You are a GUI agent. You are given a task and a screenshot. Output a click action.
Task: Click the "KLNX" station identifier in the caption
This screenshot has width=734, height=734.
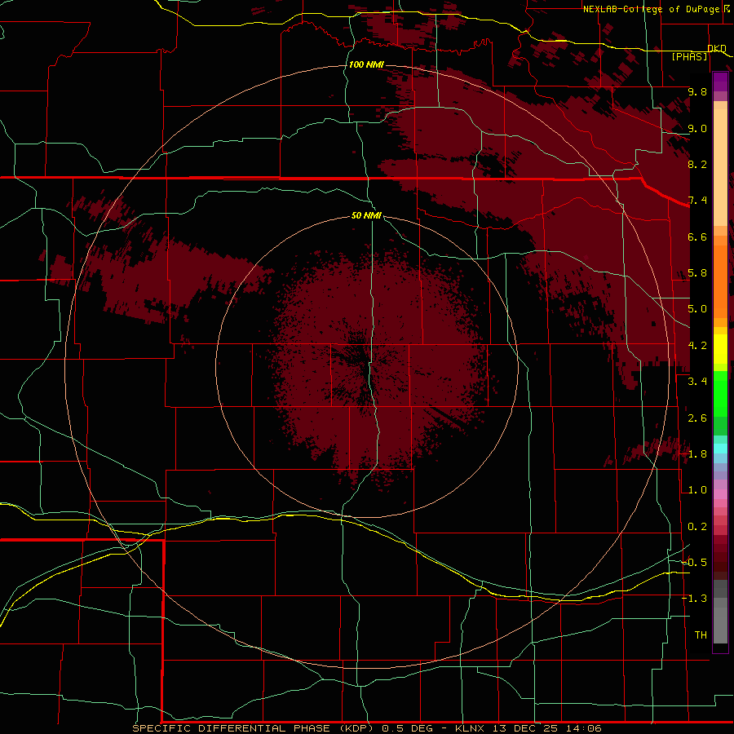(x=470, y=728)
